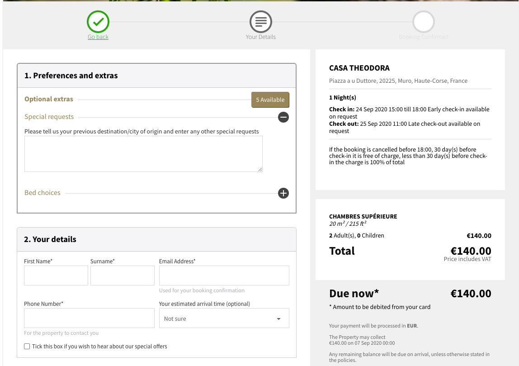The image size is (519, 366).
Task: Click the First Name input field
Action: point(56,276)
